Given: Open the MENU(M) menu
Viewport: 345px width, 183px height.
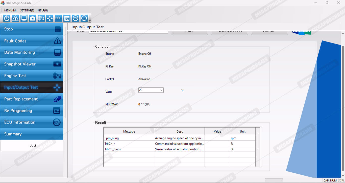Looking at the screenshot, I should [x=10, y=10].
